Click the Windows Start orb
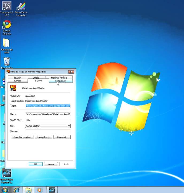This screenshot has width=184, height=193. [x=5, y=190]
